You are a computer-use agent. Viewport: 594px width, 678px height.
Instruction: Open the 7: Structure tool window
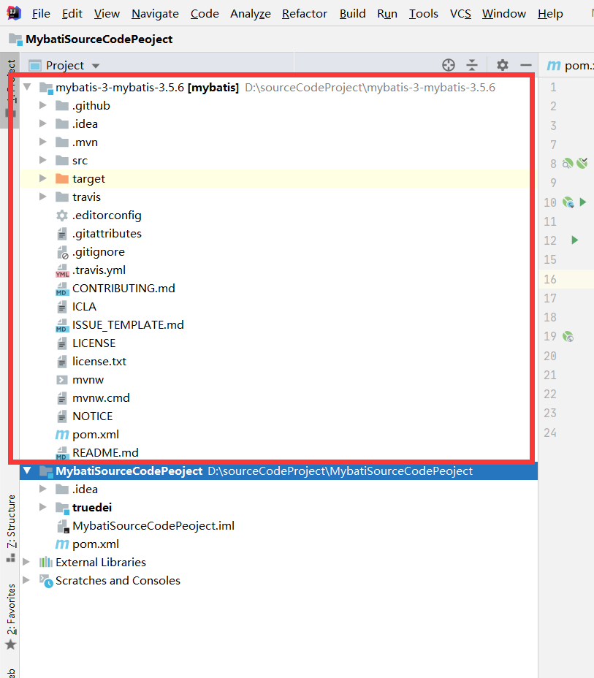[x=11, y=528]
